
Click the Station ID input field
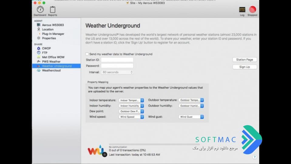click(117, 60)
